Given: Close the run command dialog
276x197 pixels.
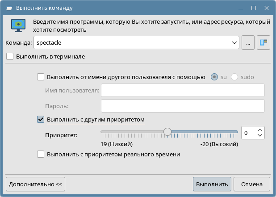Looking at the screenshot, I should click(x=266, y=8).
